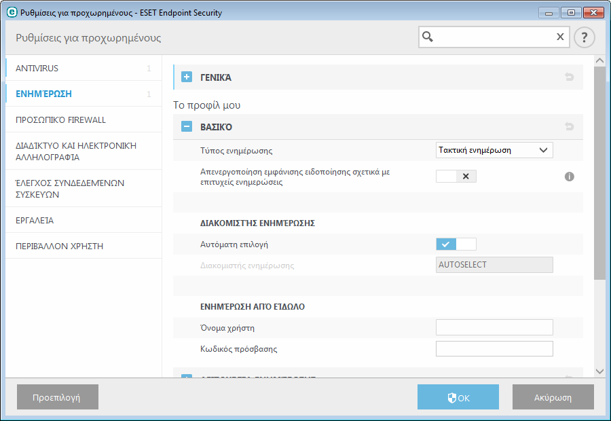Click the Το προφίλ μου heading
Screen dimensions: 611x421
point(206,105)
